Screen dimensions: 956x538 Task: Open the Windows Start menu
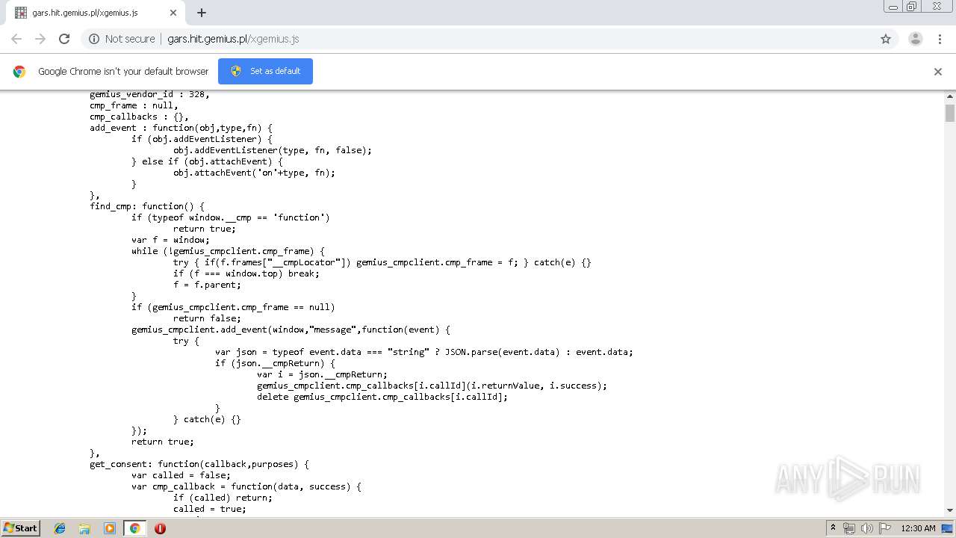tap(20, 528)
